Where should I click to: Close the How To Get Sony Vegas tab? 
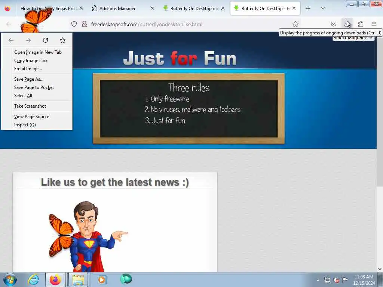81,8
